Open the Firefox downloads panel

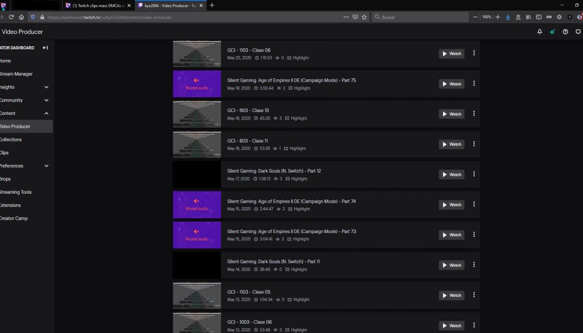point(507,17)
